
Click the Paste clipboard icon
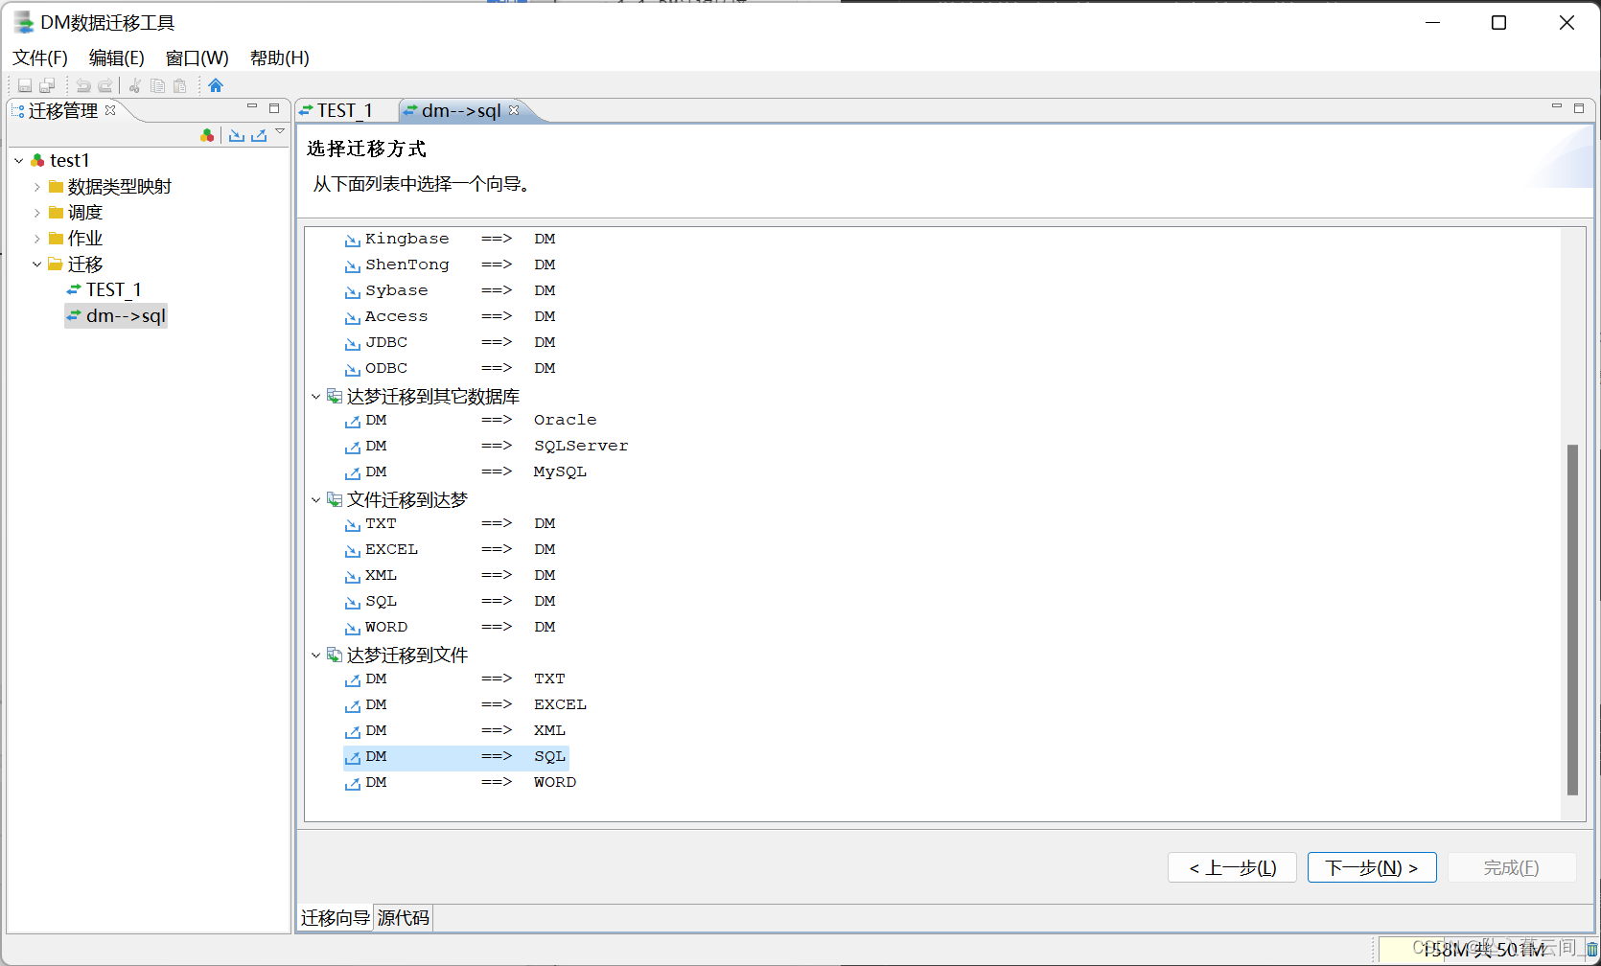click(179, 85)
